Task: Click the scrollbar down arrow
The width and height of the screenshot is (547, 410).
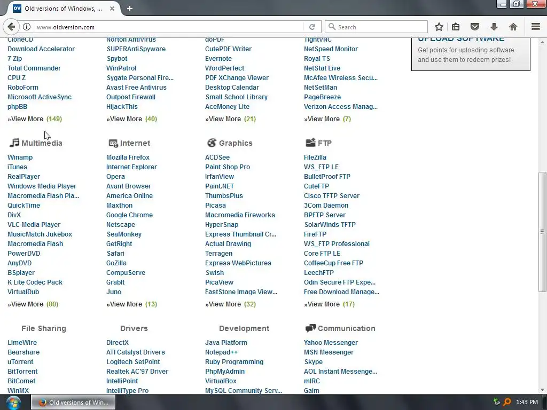Action: pos(542,390)
